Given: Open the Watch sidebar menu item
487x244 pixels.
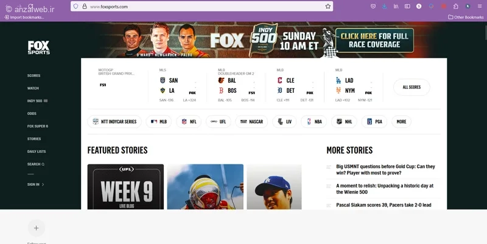Looking at the screenshot, I should point(33,88).
